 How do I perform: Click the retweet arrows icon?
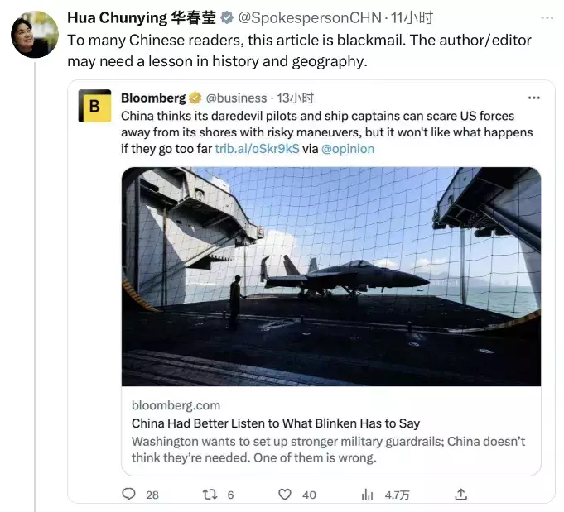209,494
